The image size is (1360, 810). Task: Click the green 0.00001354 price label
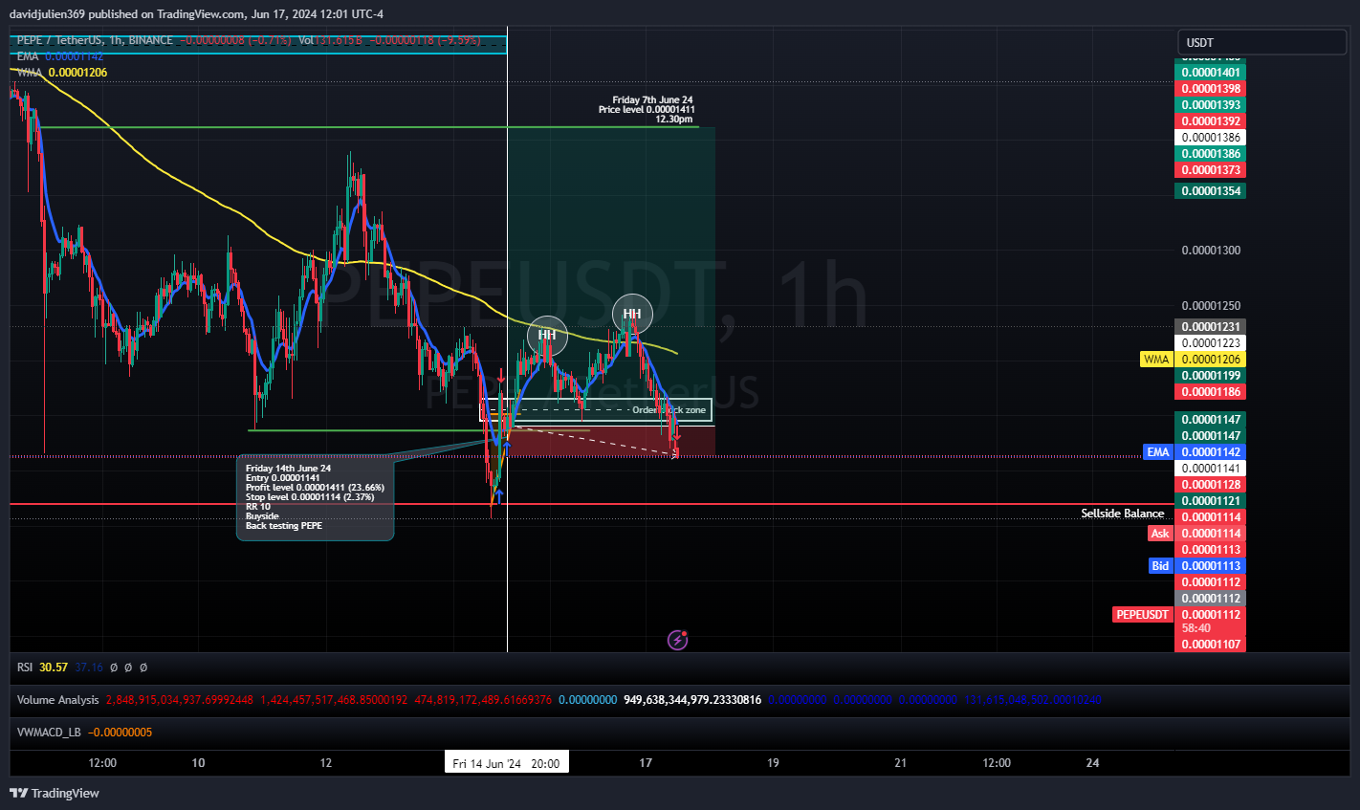[1210, 191]
